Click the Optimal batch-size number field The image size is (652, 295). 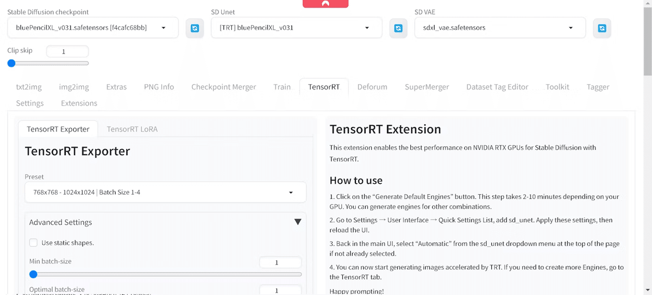point(280,290)
